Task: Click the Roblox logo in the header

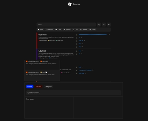Action: tap(70, 4)
